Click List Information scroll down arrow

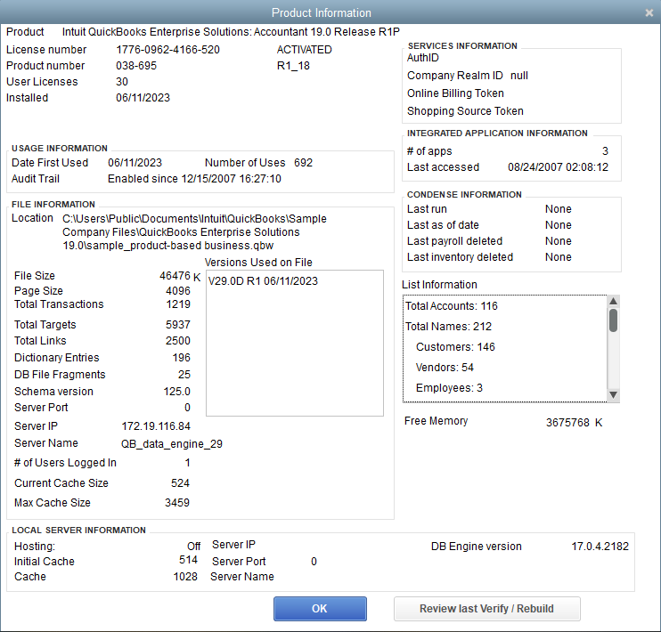click(614, 395)
